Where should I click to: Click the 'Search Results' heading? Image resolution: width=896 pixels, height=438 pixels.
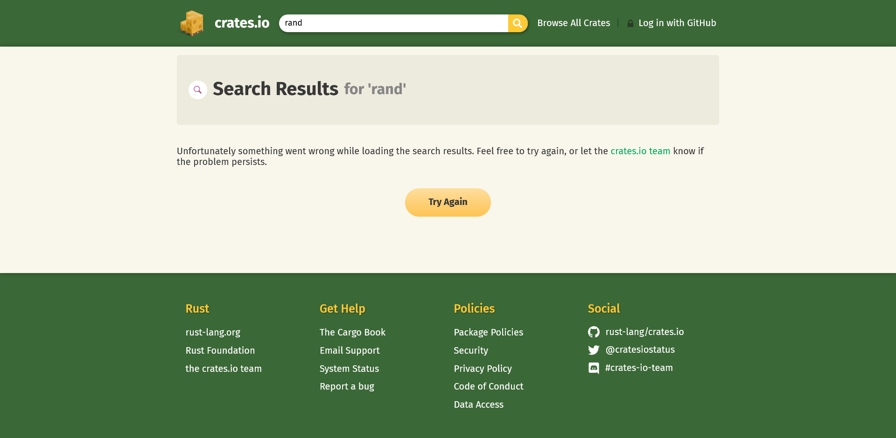(275, 89)
